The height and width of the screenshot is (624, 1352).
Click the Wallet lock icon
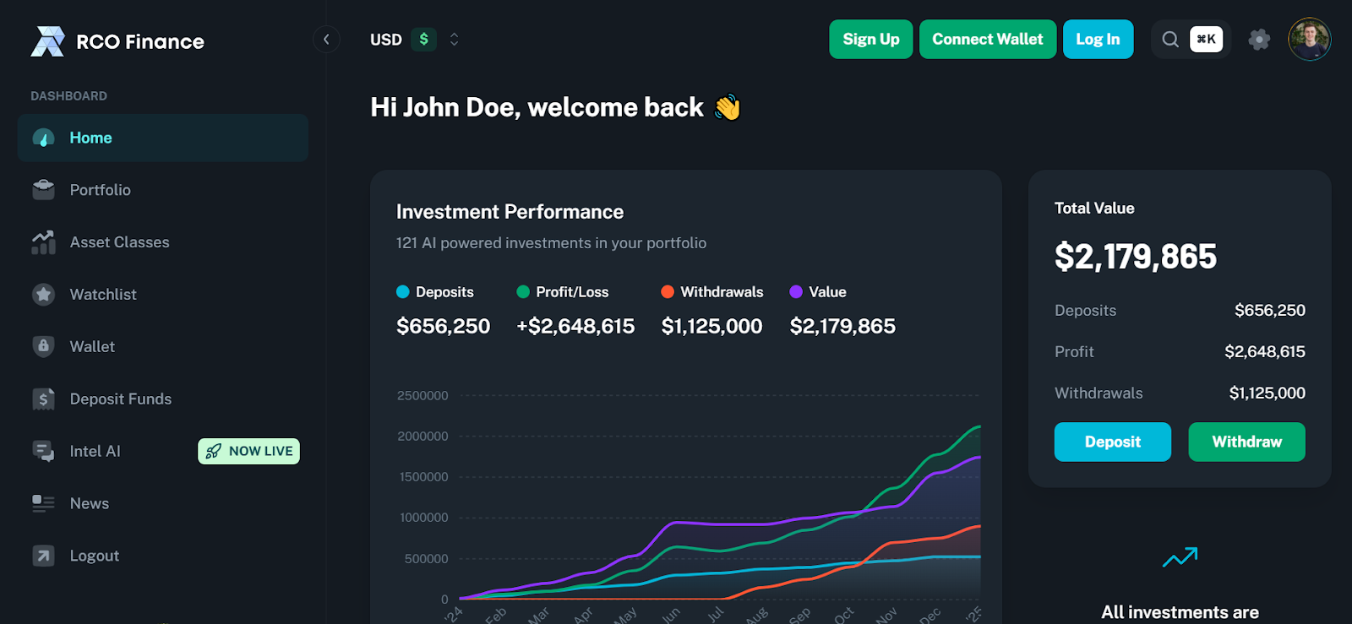coord(43,346)
